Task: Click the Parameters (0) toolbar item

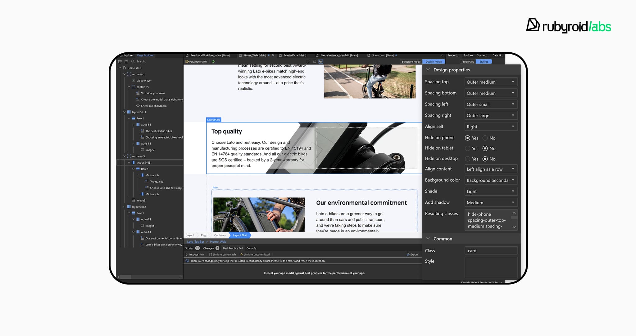Action: [x=196, y=62]
